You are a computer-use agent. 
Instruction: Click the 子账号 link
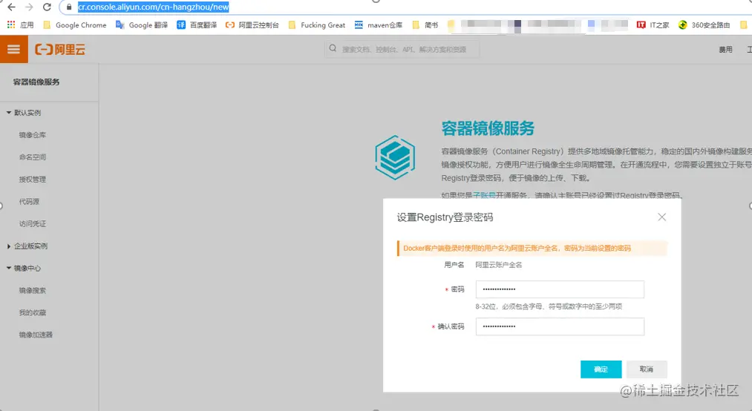click(484, 195)
